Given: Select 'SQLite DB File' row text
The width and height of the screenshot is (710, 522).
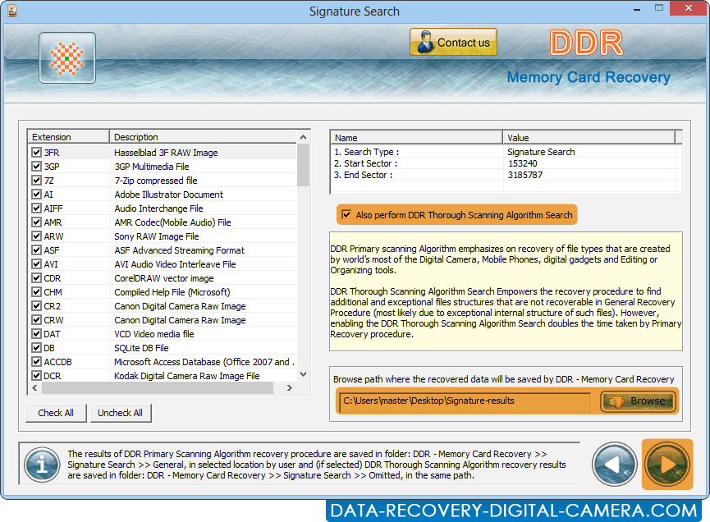Looking at the screenshot, I should (141, 348).
